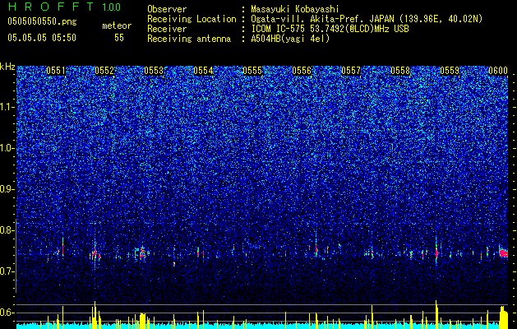The height and width of the screenshot is (329, 517).
Task: Click the ICOM IC-575 53.7492 MHz receiver text
Action: click(330, 29)
